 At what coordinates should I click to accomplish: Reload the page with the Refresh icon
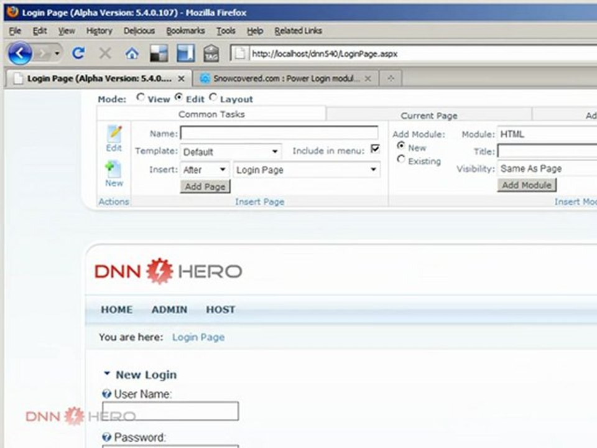click(78, 53)
